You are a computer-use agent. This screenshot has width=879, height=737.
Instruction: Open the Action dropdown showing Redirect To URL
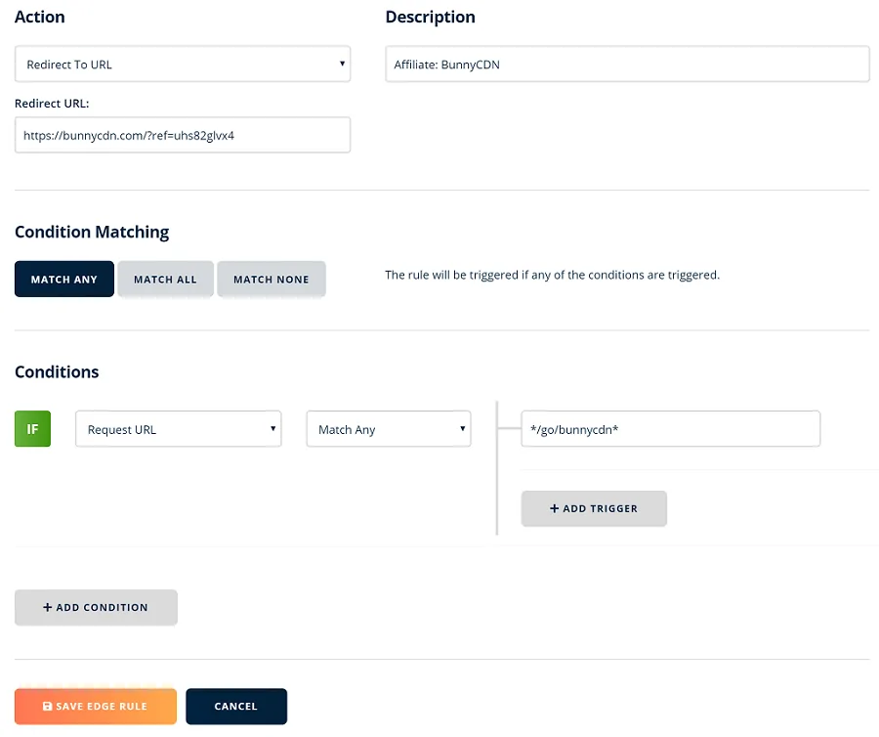point(182,65)
